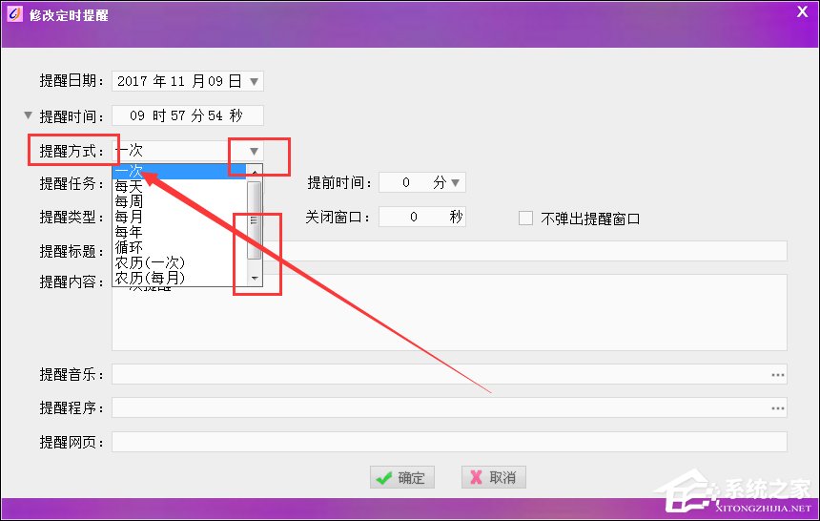Select 循环 in the dropdown list
The width and height of the screenshot is (820, 521).
[178, 247]
